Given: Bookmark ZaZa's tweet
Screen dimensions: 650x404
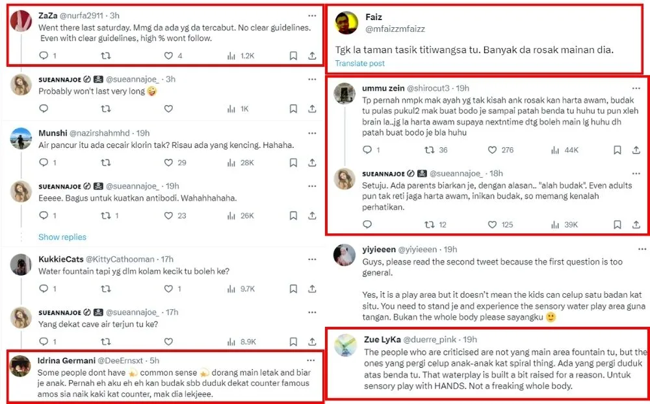Looking at the screenshot, I should point(293,56).
